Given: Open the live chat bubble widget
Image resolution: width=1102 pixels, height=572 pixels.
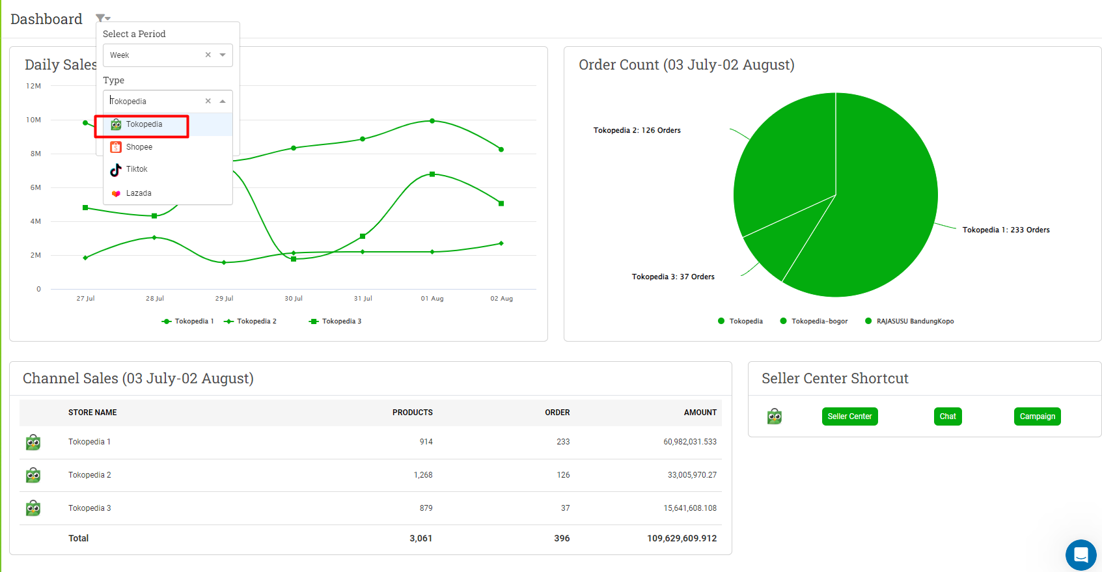Looking at the screenshot, I should pyautogui.click(x=1081, y=555).
